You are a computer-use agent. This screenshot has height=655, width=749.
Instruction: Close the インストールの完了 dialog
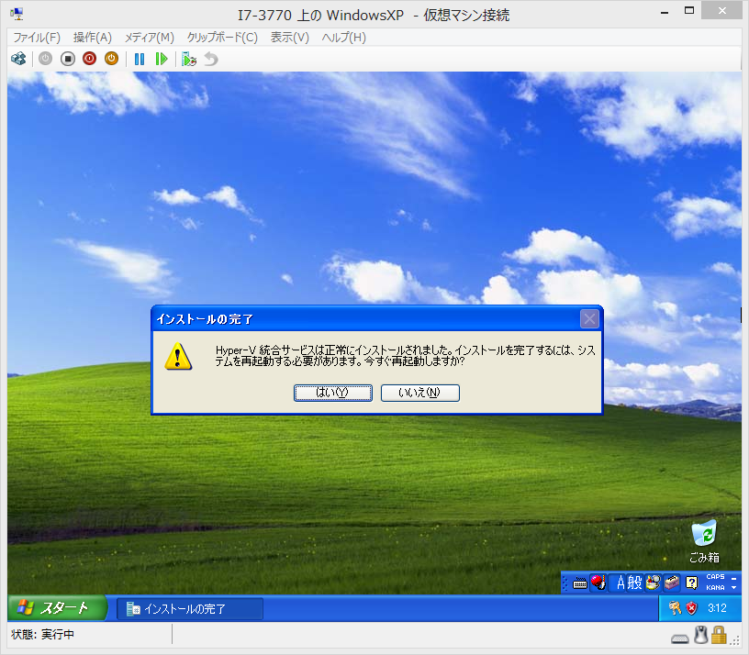pos(589,318)
